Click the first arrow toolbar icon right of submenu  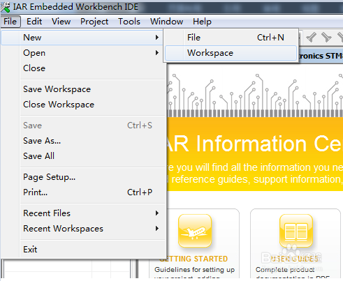[x=312, y=37]
